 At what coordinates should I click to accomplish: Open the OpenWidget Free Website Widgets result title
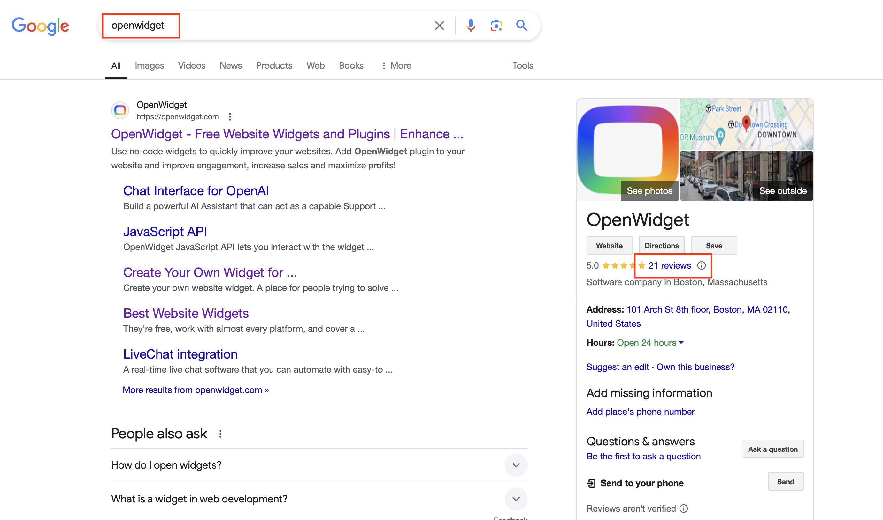(x=287, y=134)
